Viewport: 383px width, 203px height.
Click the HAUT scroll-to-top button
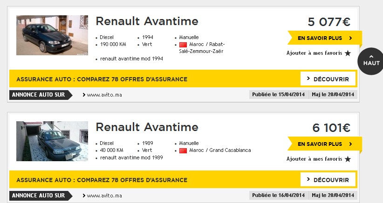[371, 61]
